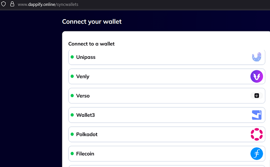The height and width of the screenshot is (167, 270).
Task: Click the Unipass fingerprint logo icon
Action: click(x=257, y=57)
